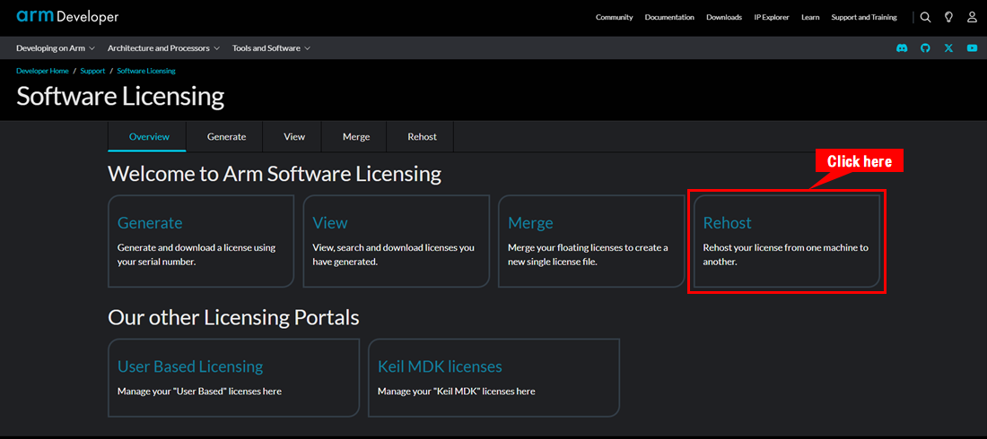This screenshot has width=987, height=439.
Task: Switch to the Generate tab
Action: click(226, 137)
